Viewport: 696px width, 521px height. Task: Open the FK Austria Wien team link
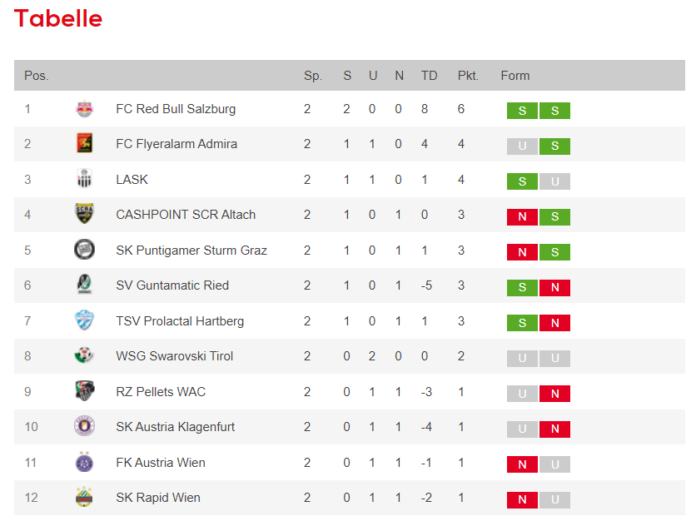160,463
